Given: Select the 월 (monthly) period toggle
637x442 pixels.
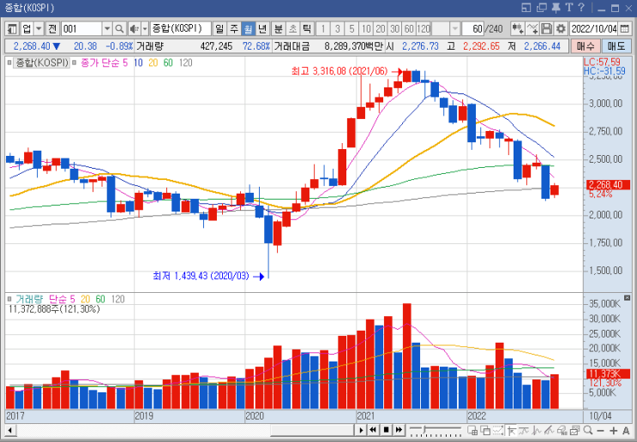Looking at the screenshot, I should (248, 29).
